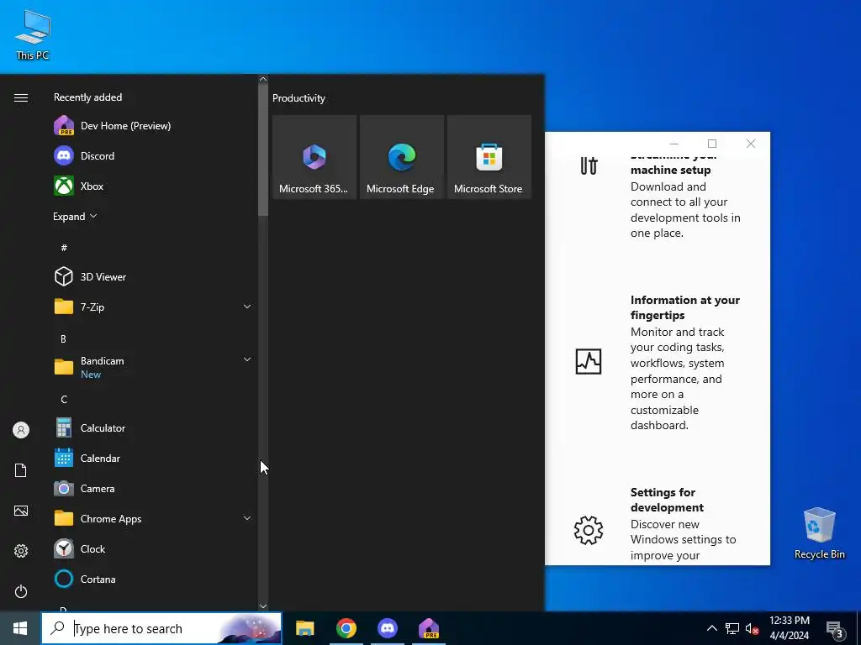Open Google Chrome from the taskbar
861x645 pixels.
(x=346, y=628)
